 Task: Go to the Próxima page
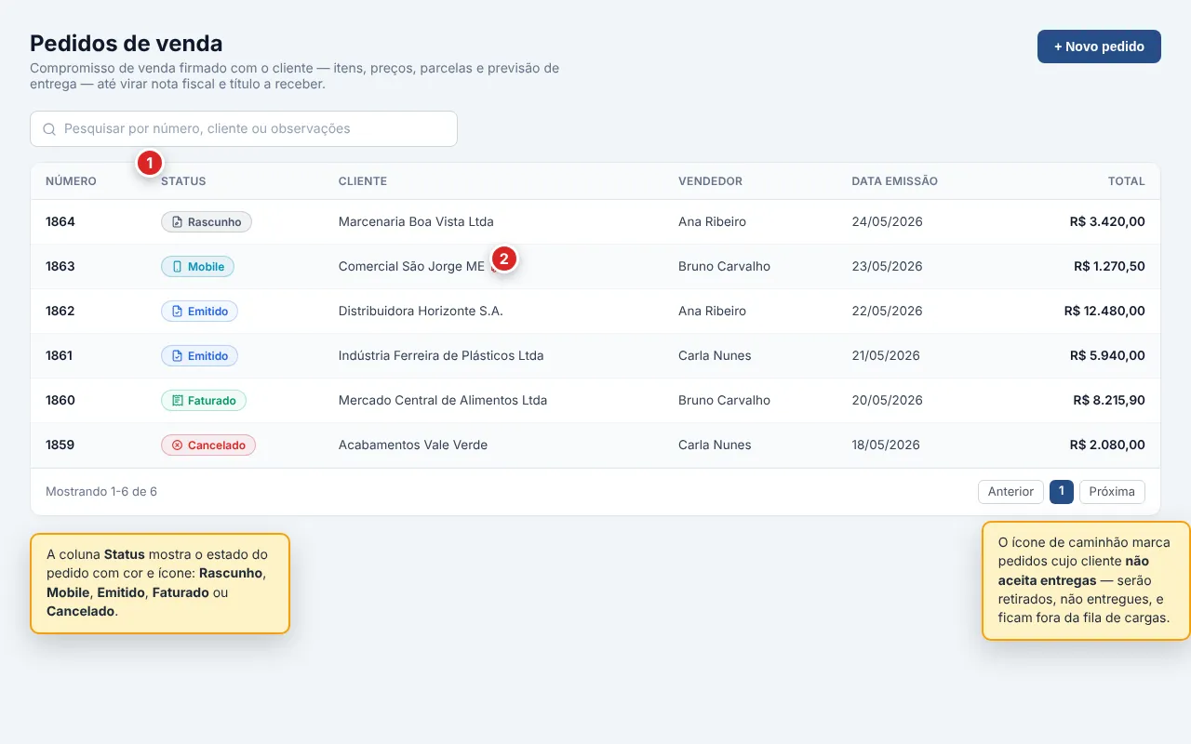[1112, 492]
